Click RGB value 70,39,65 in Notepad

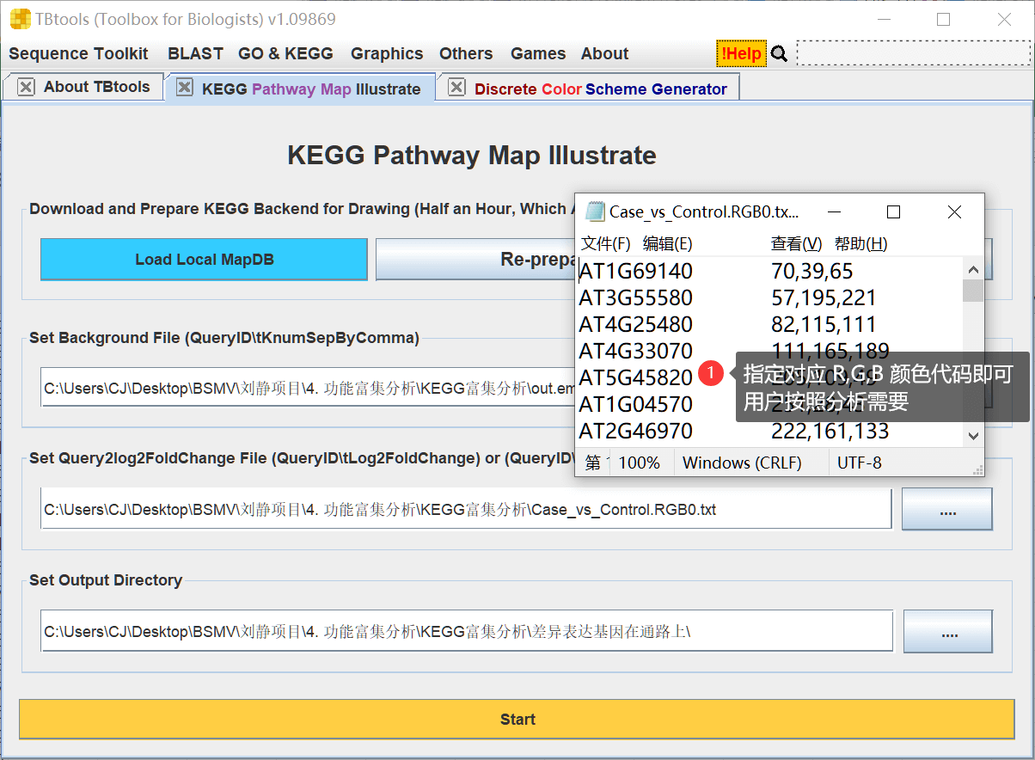pyautogui.click(x=812, y=272)
